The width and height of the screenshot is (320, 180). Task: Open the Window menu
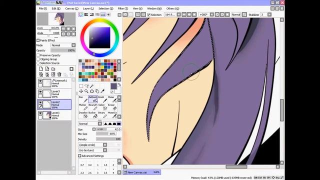[x=154, y=8]
